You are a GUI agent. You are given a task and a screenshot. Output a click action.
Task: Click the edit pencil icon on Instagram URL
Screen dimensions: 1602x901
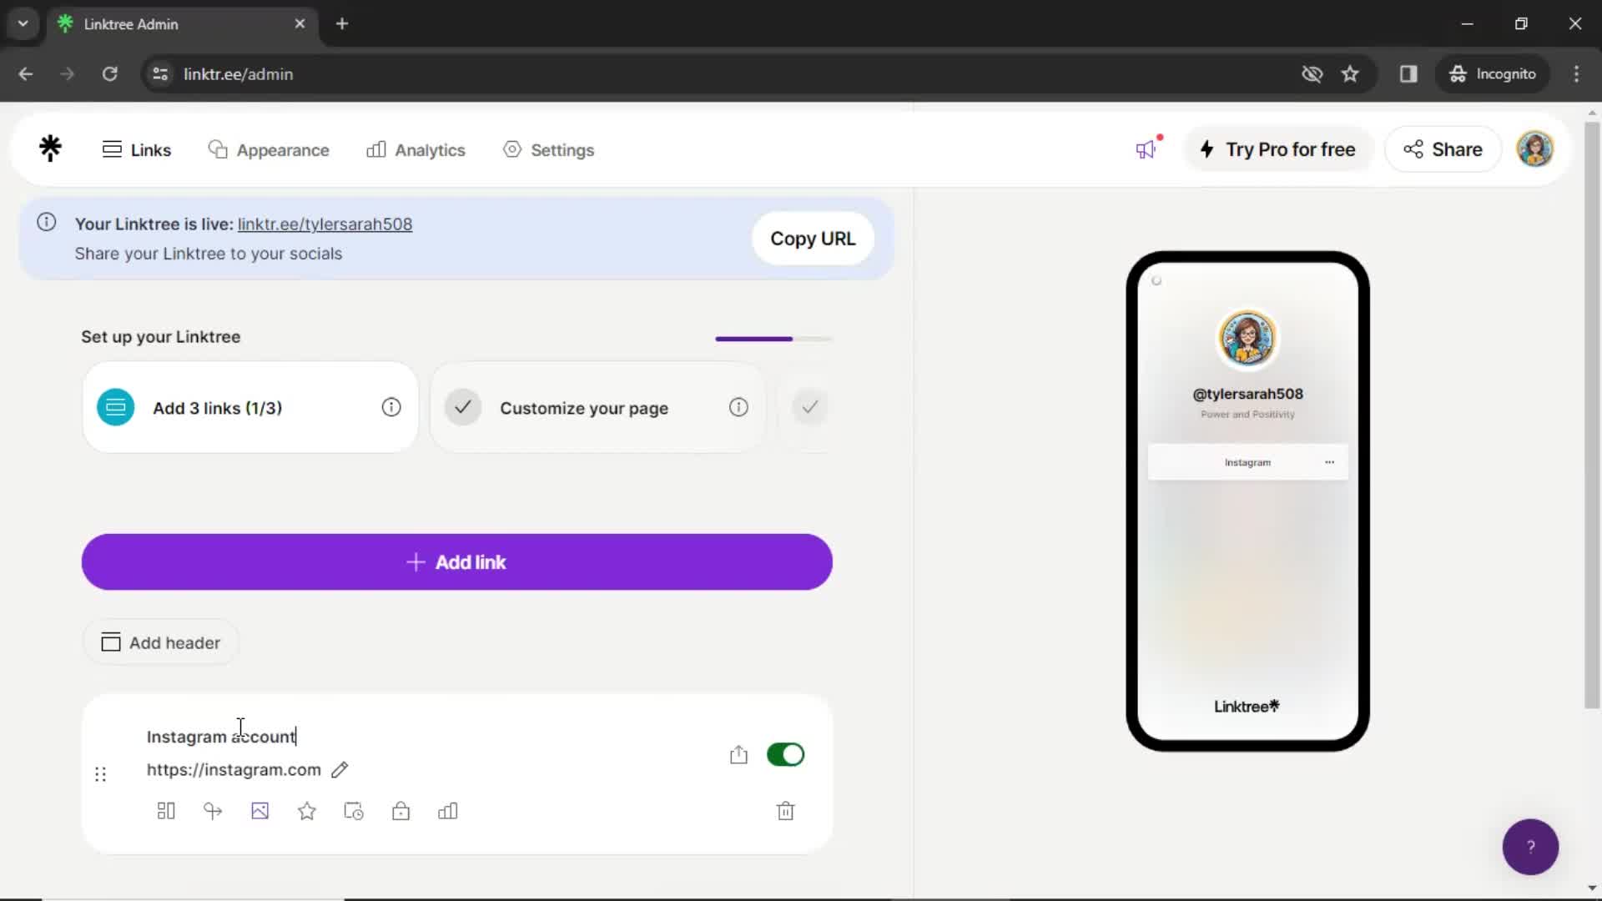[339, 769]
